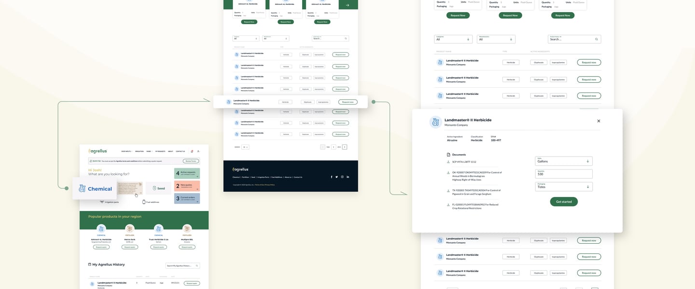This screenshot has width=695, height=289.
Task: Expand the Packaging dropdown showing Totes
Action: (564, 186)
